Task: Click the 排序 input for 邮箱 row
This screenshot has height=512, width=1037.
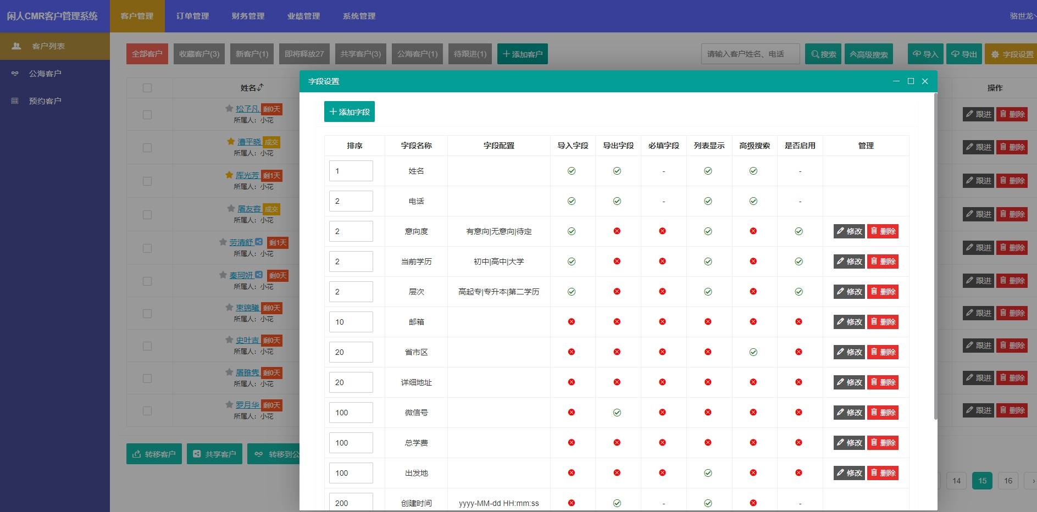Action: (x=351, y=322)
